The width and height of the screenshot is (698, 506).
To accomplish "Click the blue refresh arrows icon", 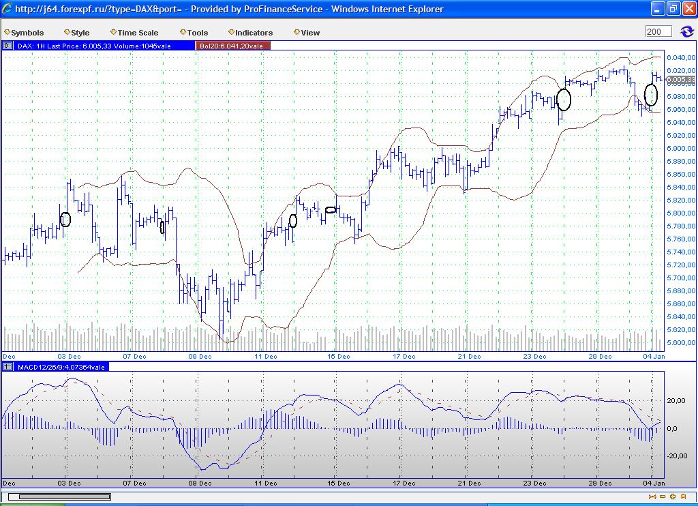I will click(x=686, y=32).
